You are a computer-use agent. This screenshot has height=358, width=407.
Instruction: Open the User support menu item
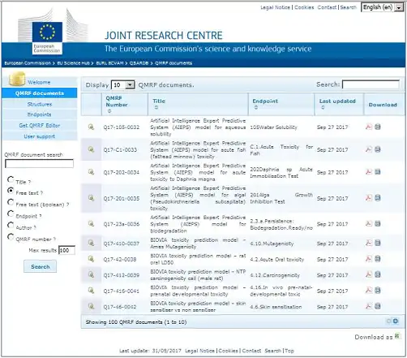40,136
